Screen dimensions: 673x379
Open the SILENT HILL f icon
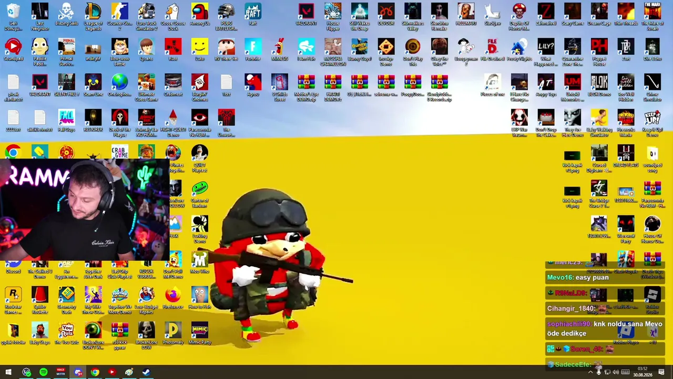(x=66, y=85)
